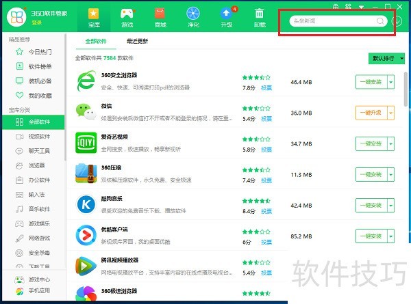The width and height of the screenshot is (411, 304).
Task: Expand install options for 360安全浏览器
Action: 391,82
